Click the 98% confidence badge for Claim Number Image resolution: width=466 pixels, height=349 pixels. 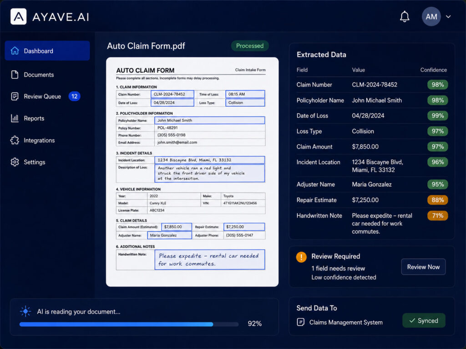point(437,85)
